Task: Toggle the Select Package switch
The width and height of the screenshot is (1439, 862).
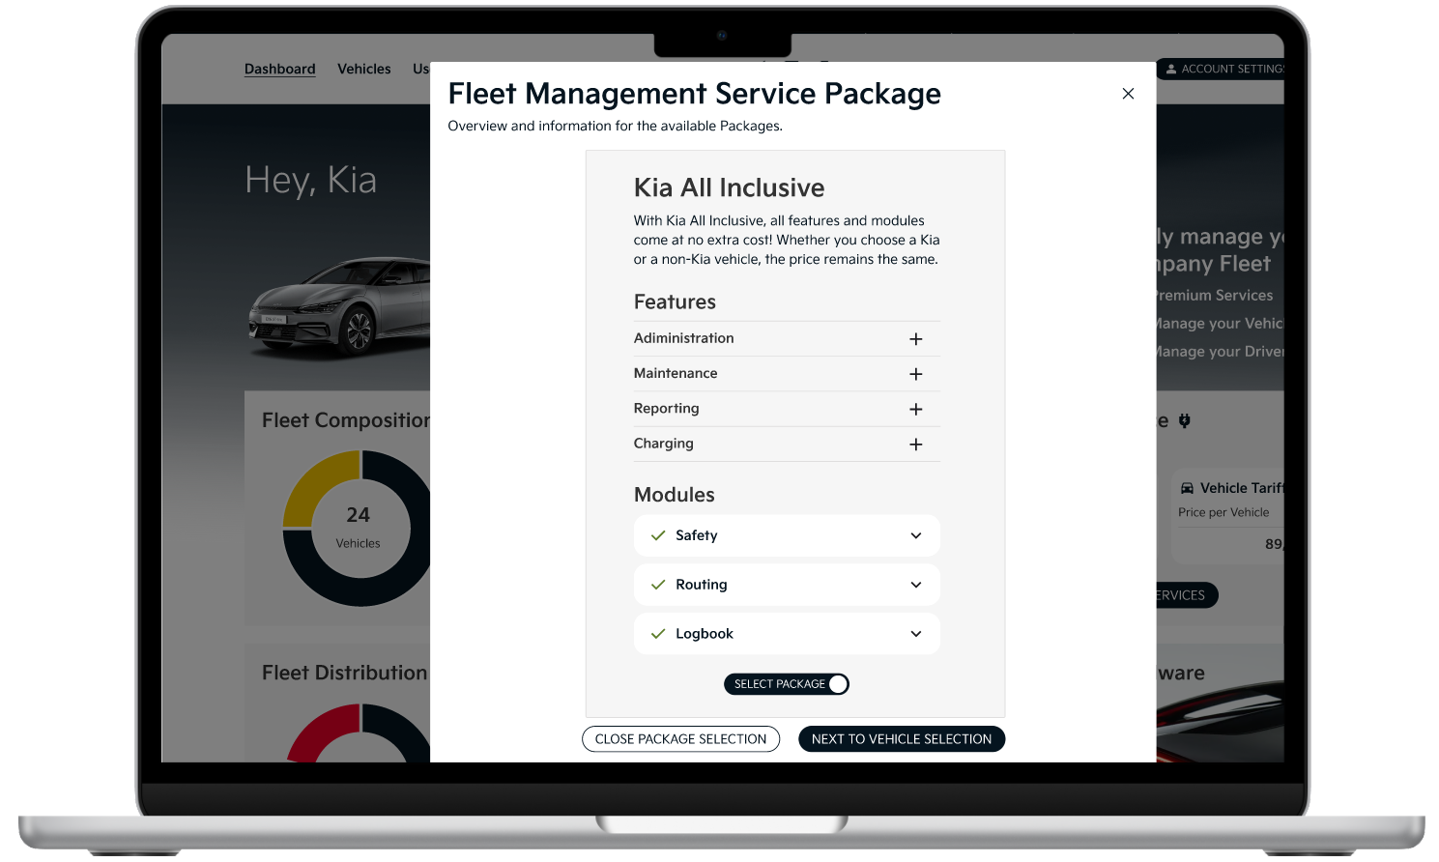Action: pyautogui.click(x=838, y=684)
